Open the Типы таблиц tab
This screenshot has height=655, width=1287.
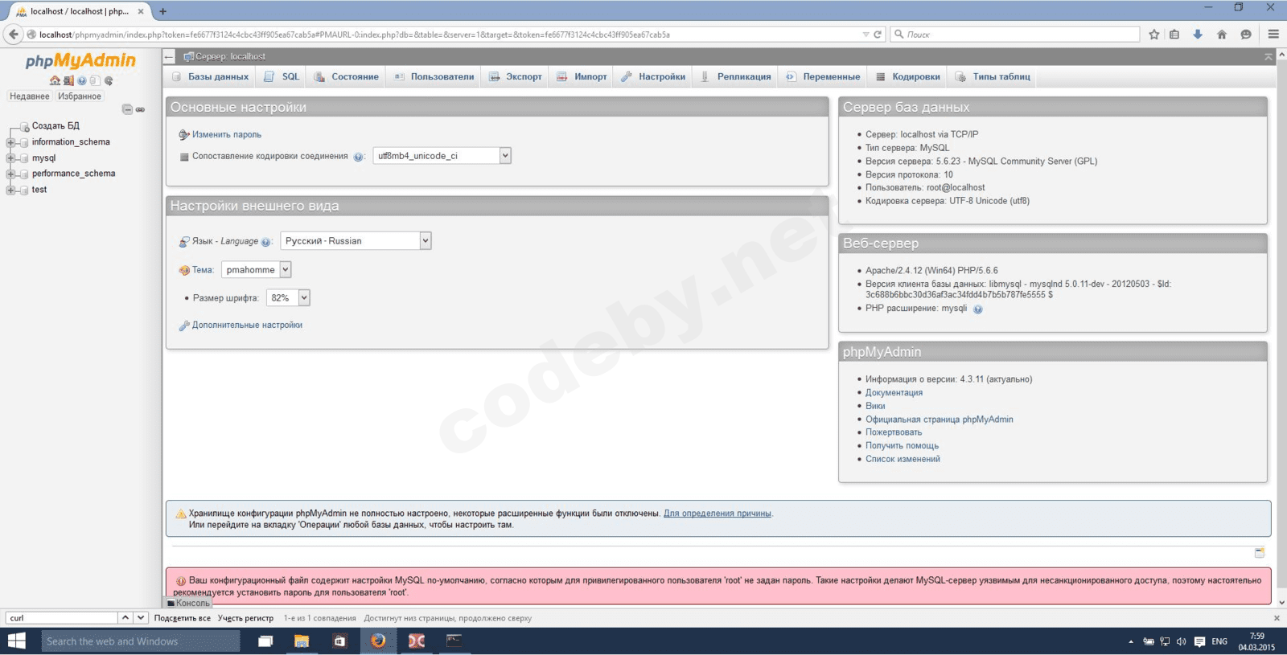993,77
